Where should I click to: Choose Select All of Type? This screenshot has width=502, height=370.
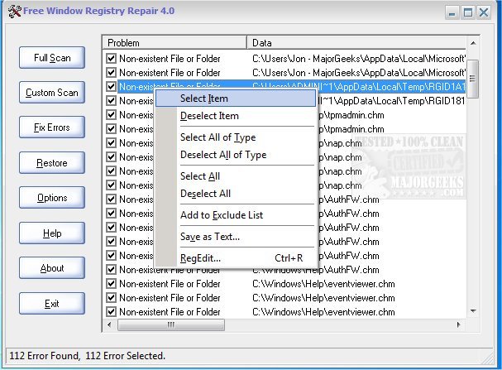coord(236,137)
